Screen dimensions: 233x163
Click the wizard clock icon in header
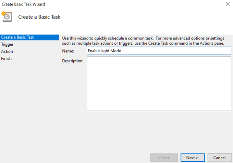pos(7,16)
